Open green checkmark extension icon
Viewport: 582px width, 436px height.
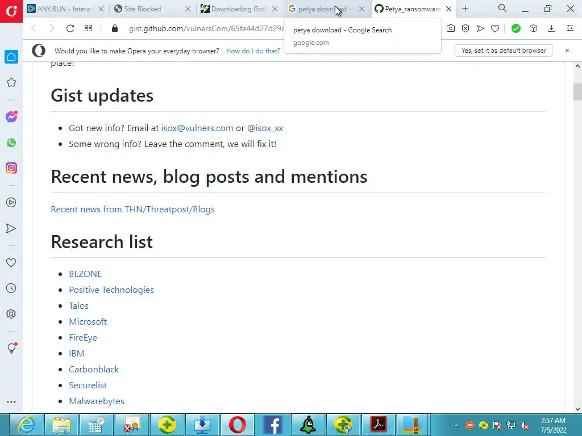pos(516,28)
